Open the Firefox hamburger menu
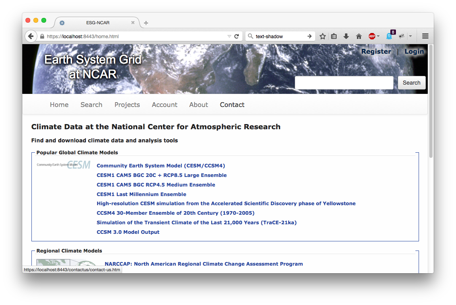456x305 pixels. coord(425,36)
